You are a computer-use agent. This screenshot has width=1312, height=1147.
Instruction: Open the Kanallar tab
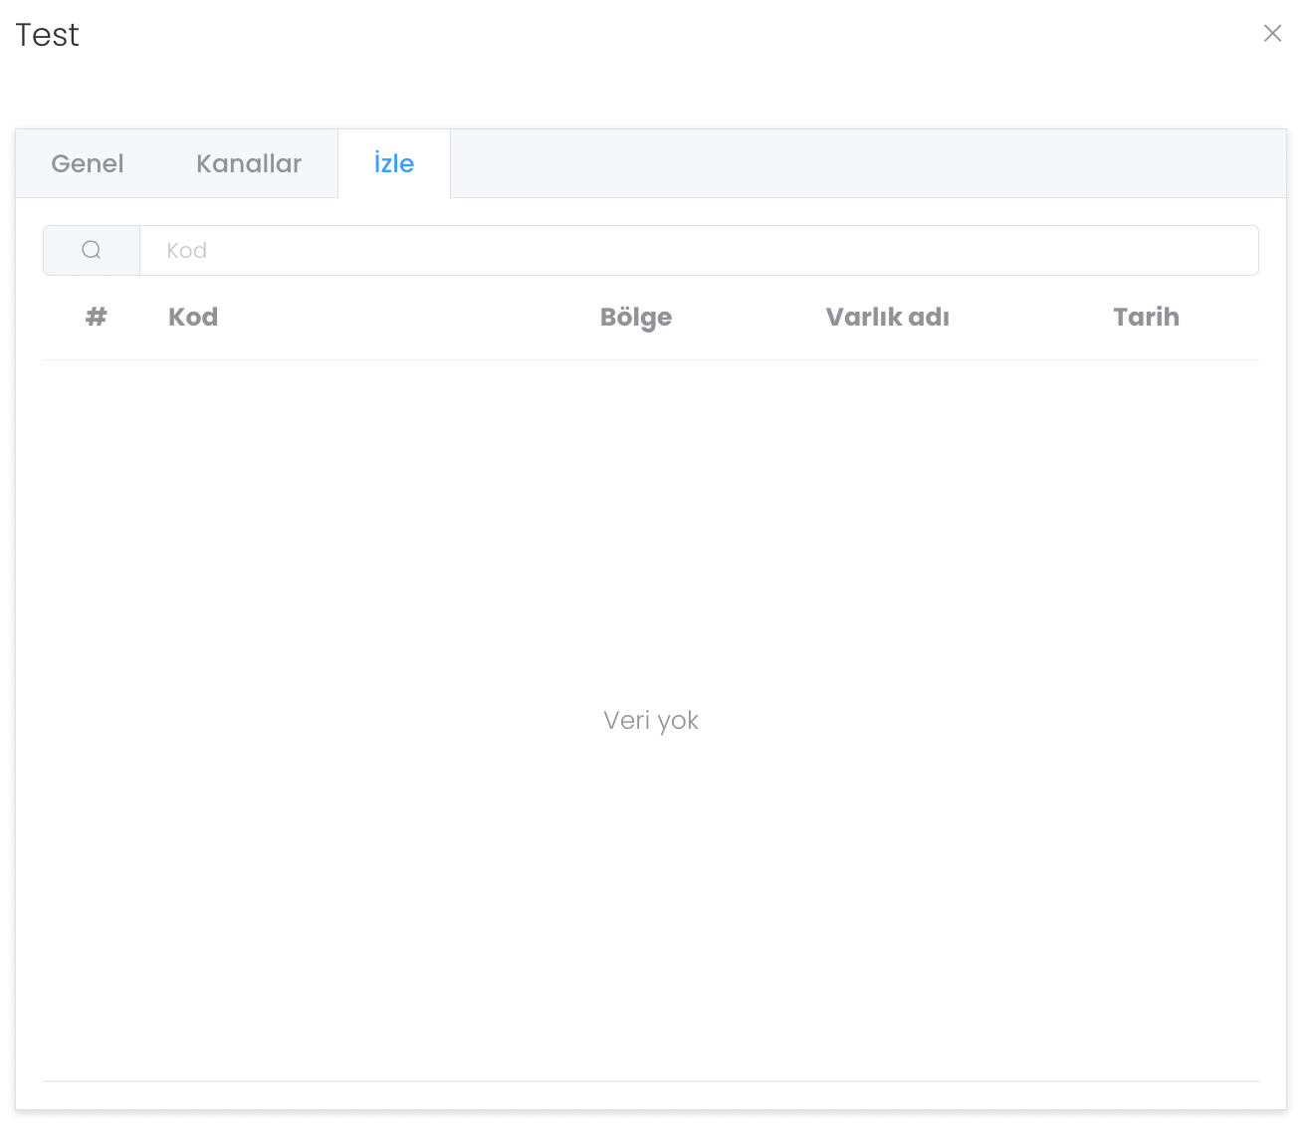coord(249,163)
